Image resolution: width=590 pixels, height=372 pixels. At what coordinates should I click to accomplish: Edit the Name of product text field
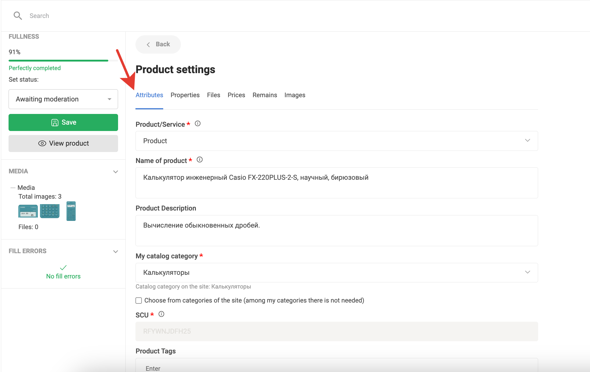[336, 183]
